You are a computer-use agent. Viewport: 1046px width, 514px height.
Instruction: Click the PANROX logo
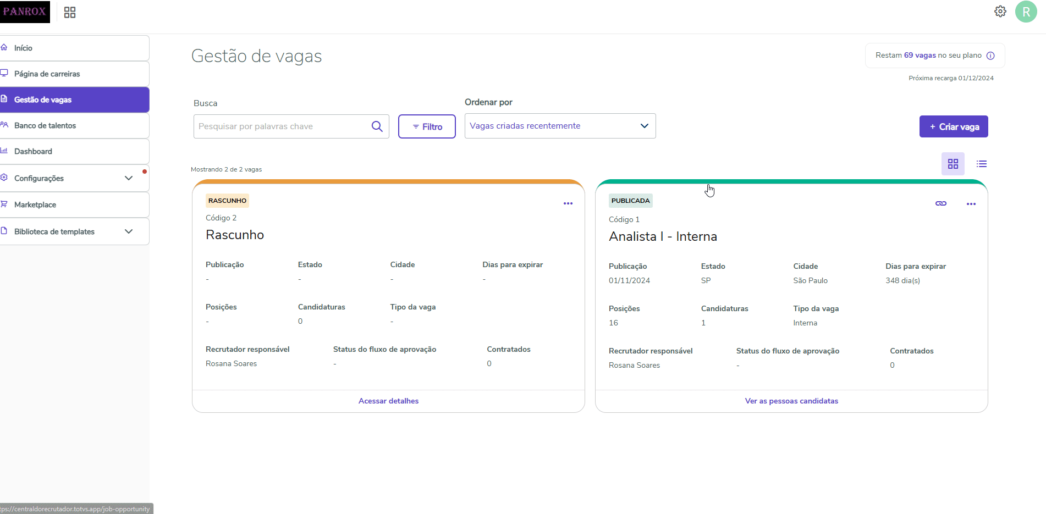pyautogui.click(x=25, y=12)
